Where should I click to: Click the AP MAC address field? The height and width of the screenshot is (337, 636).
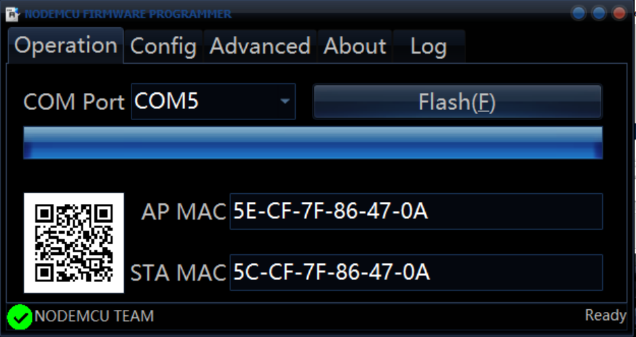tap(416, 212)
